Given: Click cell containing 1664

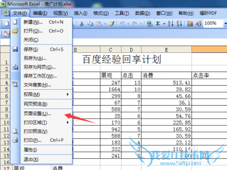Looking at the screenshot, I should [x=111, y=89].
